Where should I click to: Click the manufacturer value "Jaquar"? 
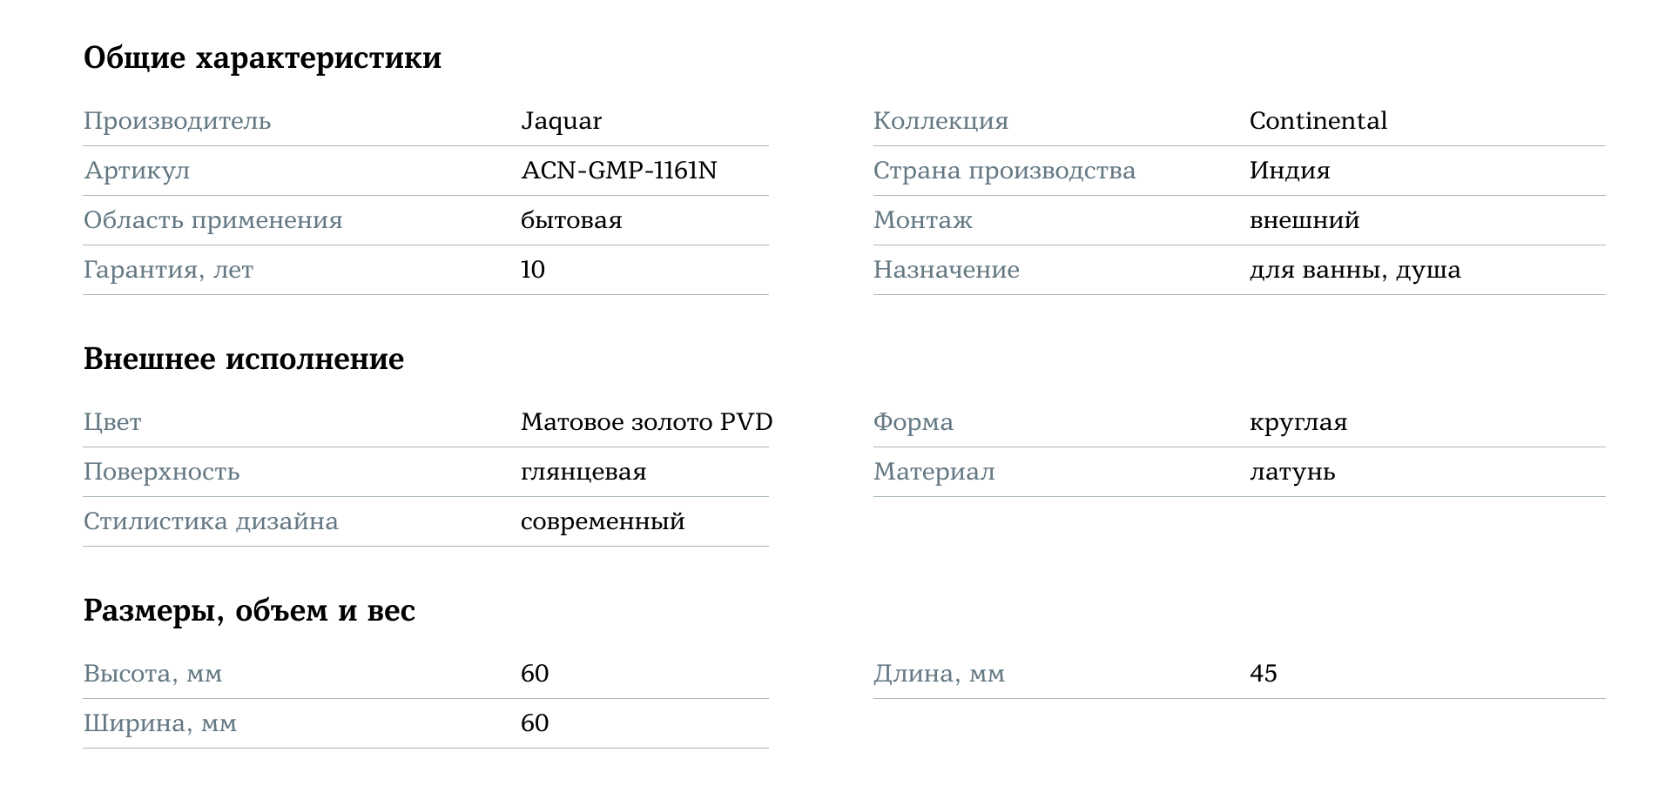click(561, 121)
